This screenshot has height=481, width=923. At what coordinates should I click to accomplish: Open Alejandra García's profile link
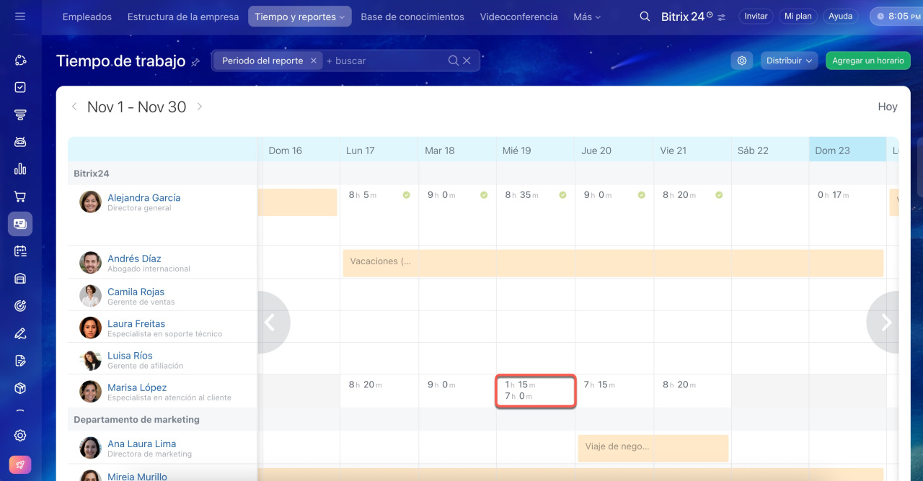[x=144, y=197]
